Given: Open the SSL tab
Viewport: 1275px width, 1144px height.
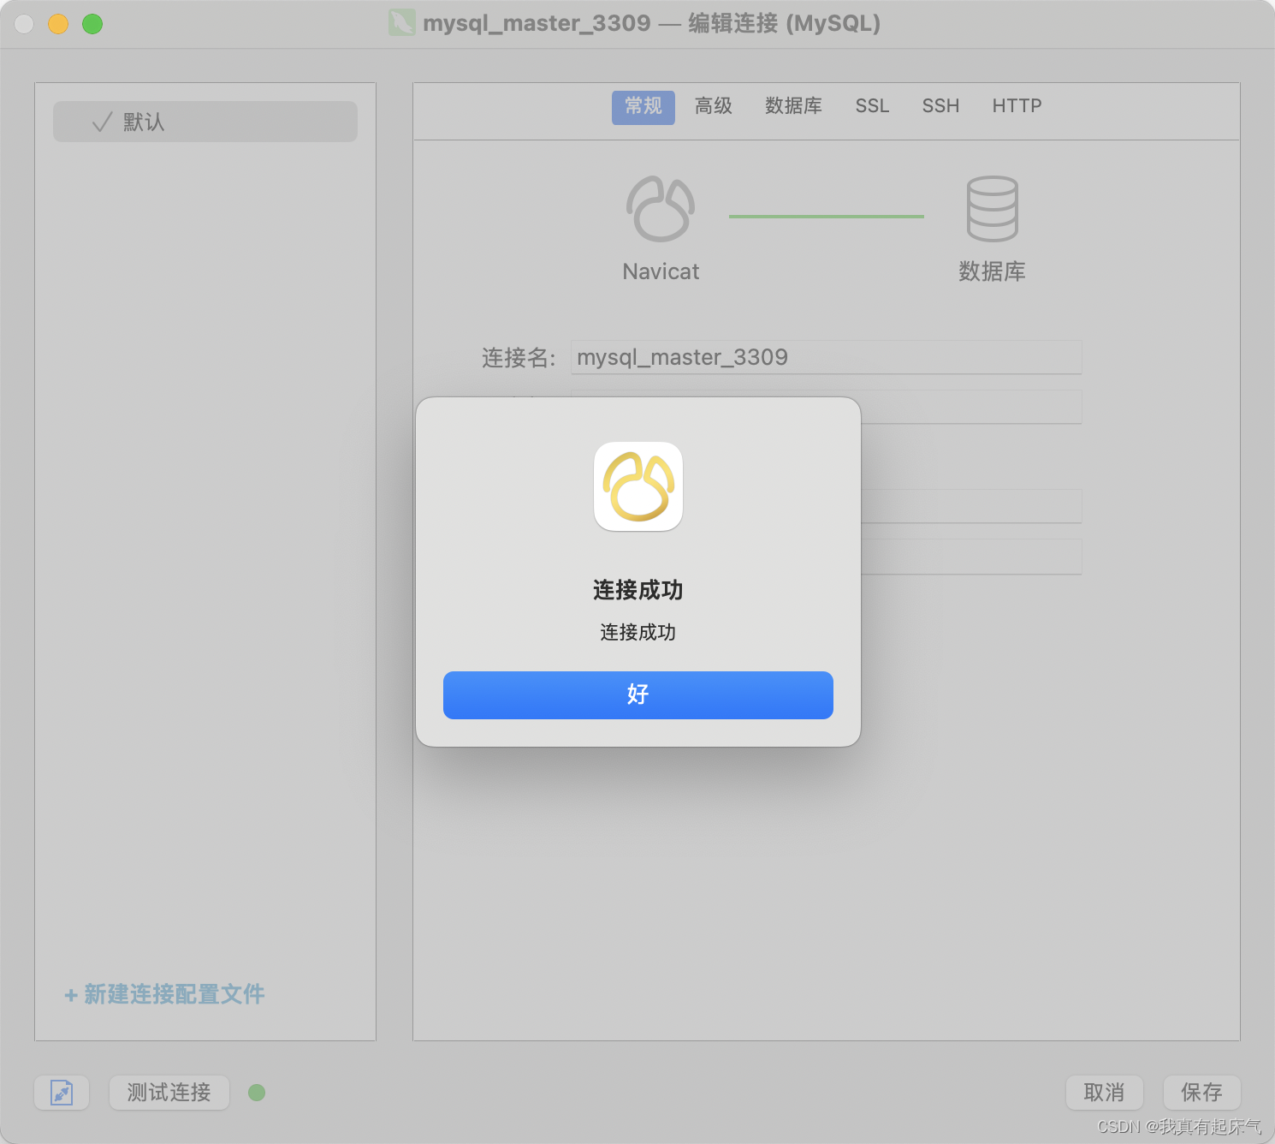Looking at the screenshot, I should coord(872,106).
